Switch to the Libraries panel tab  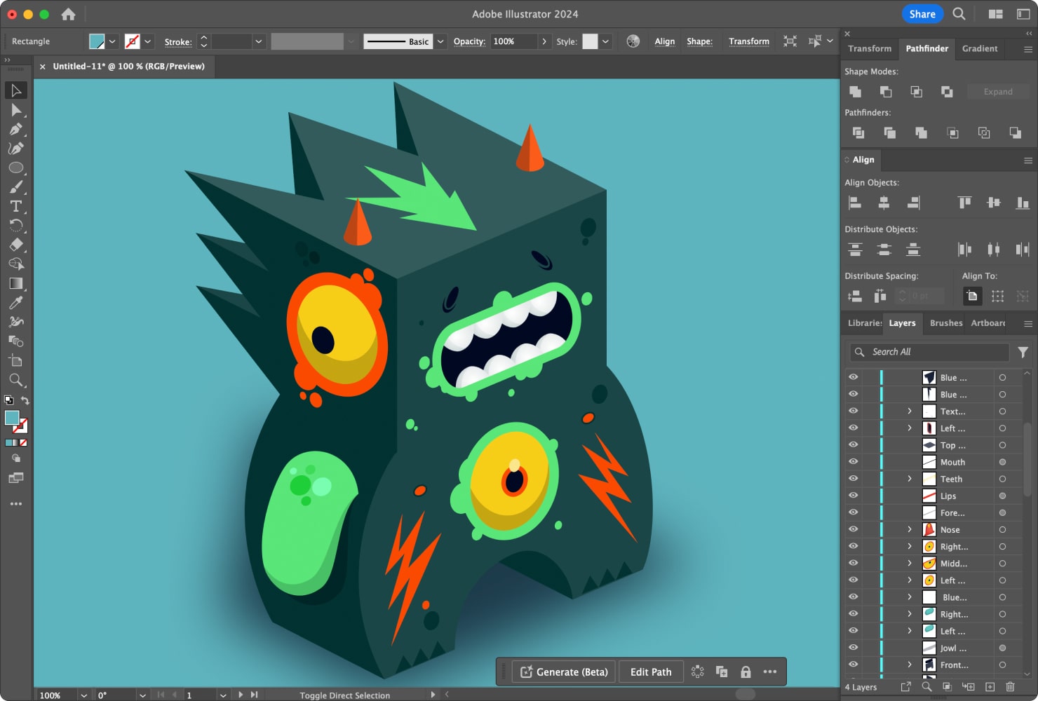(864, 323)
